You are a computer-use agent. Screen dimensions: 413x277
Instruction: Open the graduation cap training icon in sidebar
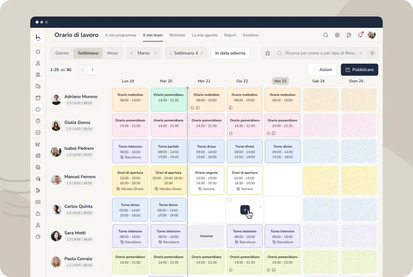(x=38, y=179)
